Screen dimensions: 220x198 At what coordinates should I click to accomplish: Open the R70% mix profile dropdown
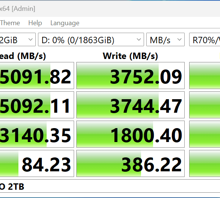tap(205, 39)
